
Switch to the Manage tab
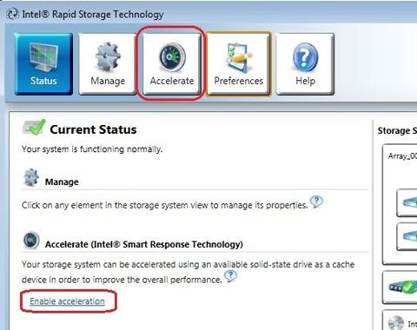pyautogui.click(x=108, y=63)
